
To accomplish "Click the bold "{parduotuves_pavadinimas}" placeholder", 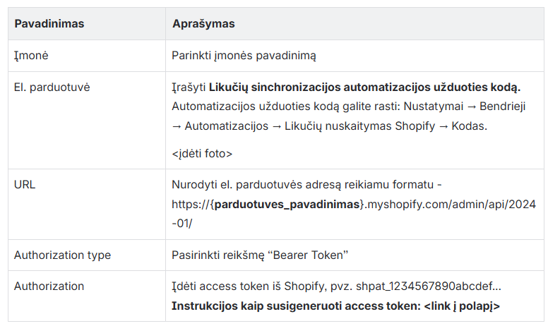I will [287, 205].
